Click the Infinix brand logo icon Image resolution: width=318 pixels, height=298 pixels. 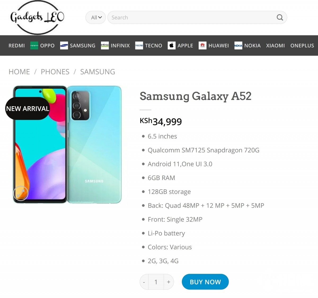(105, 46)
